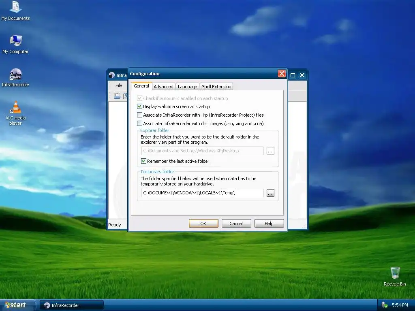Viewport: 415px width, 311px height.
Task: Select the InfraRecorder desktop shortcut
Action: pos(15,77)
